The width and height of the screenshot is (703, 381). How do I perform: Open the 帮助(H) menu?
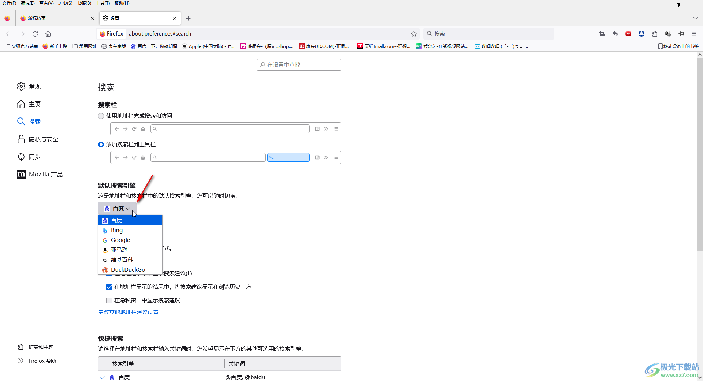click(x=122, y=3)
